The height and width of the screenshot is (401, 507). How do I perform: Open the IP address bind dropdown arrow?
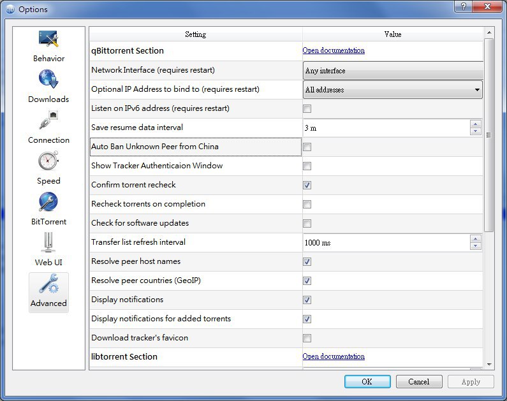tap(477, 89)
